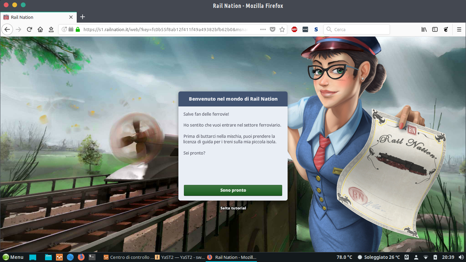The height and width of the screenshot is (262, 466).
Task: Open the Firefox hamburger menu
Action: tap(459, 29)
